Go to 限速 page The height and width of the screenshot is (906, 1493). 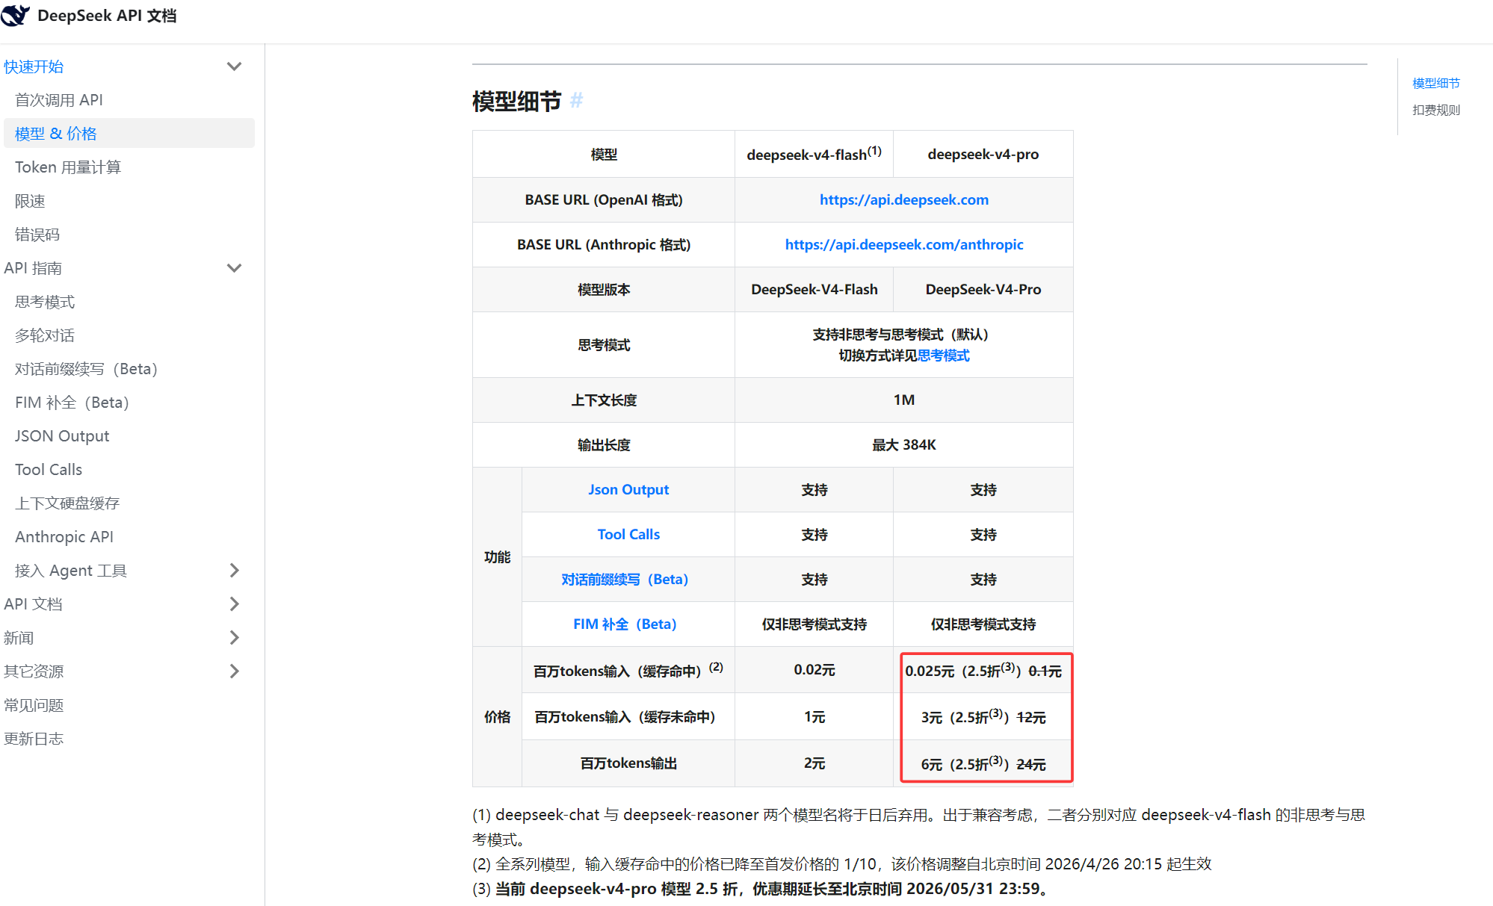(30, 201)
